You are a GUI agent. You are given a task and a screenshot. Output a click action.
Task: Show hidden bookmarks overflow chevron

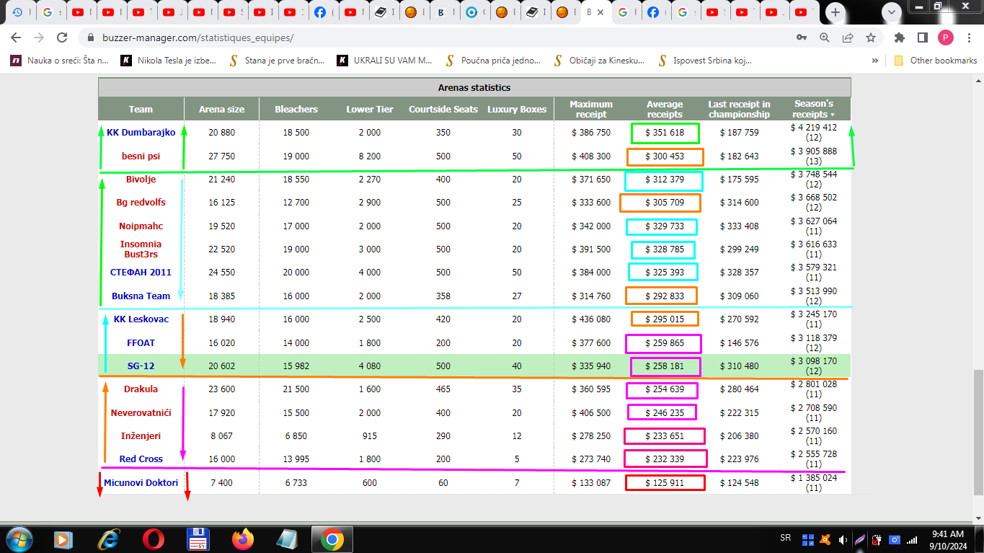click(x=875, y=61)
